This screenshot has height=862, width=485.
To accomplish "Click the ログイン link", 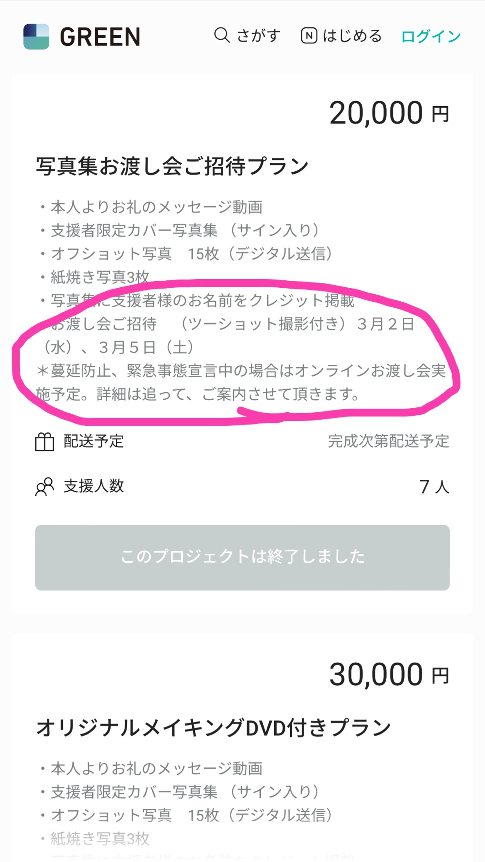I will tap(430, 36).
